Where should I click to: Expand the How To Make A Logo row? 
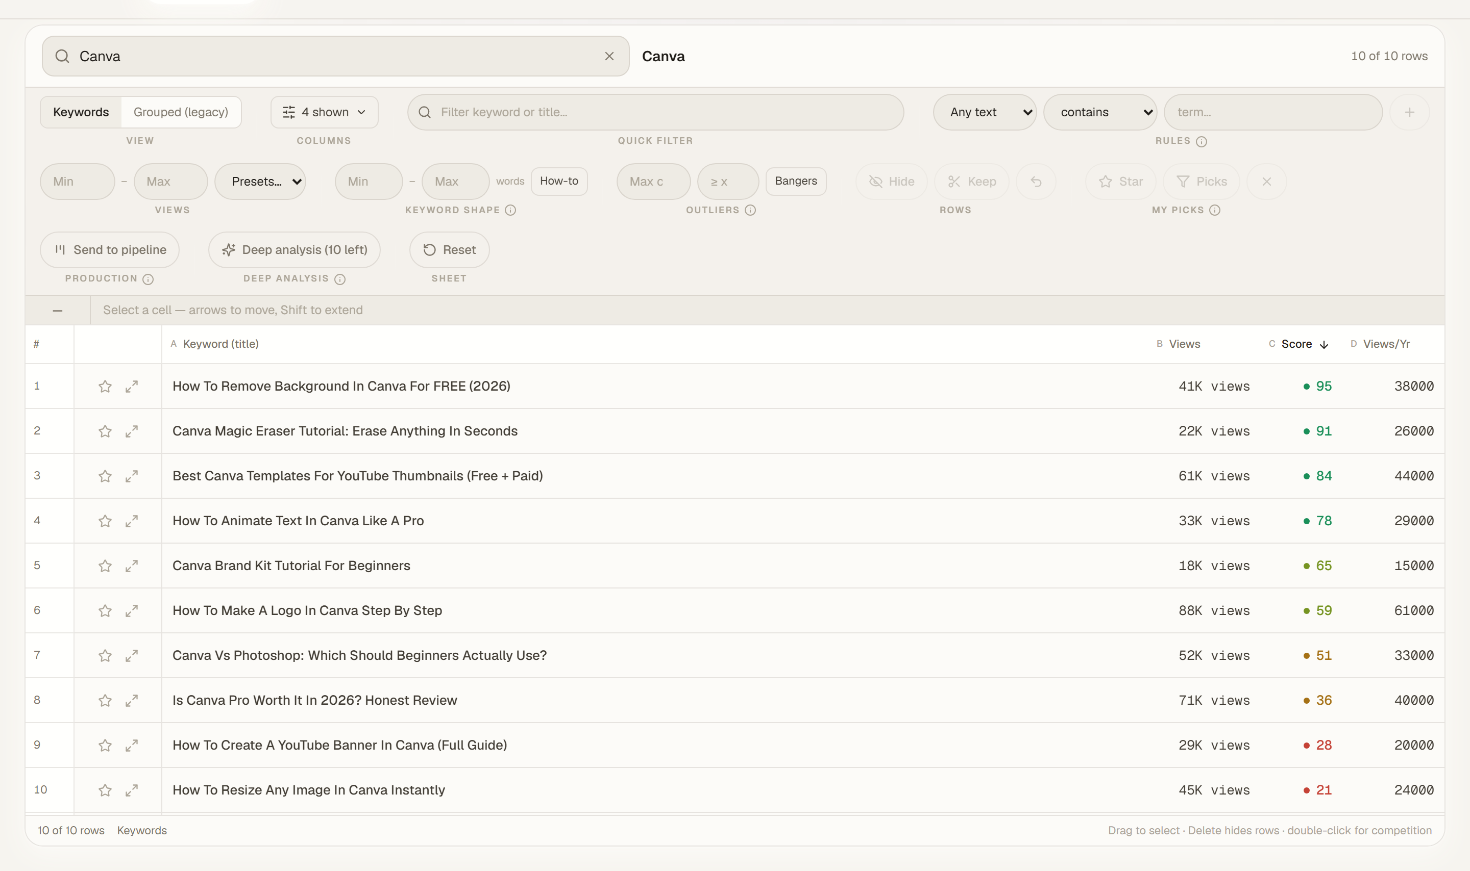point(132,611)
